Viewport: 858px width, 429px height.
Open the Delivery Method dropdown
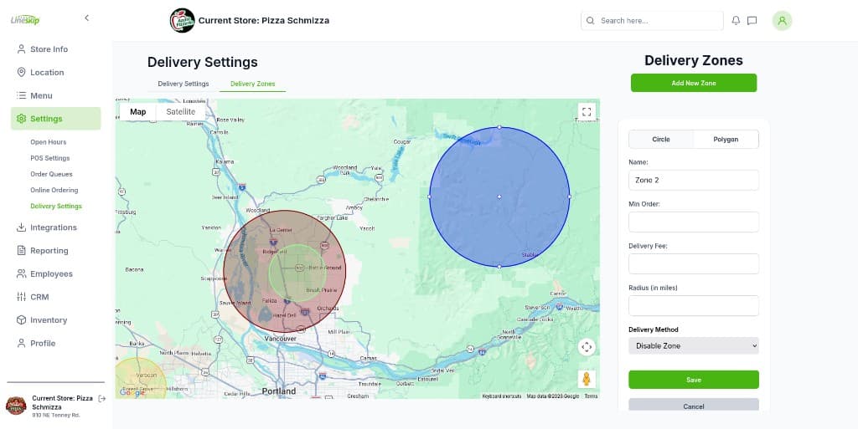click(694, 346)
